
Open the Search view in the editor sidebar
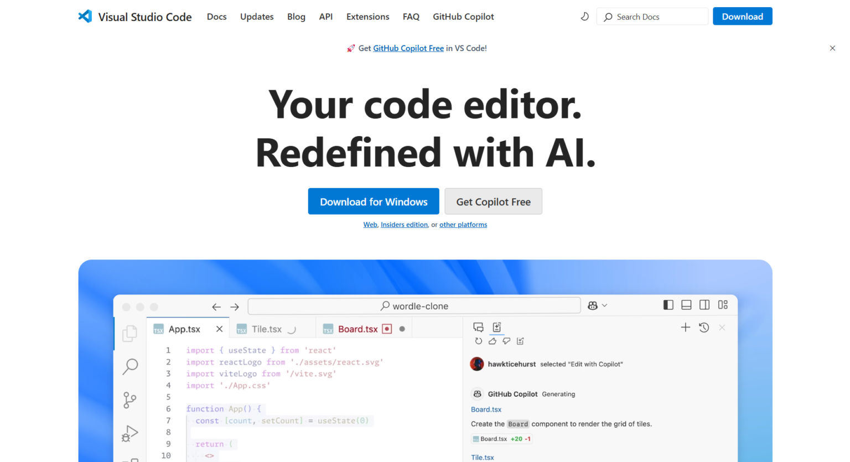129,367
